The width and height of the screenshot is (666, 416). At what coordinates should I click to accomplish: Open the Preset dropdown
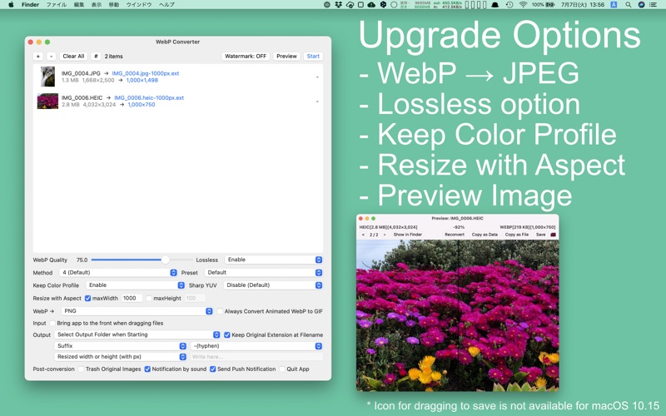point(263,272)
